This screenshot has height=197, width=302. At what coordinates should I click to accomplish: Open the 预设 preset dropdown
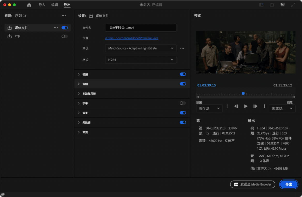(x=141, y=48)
